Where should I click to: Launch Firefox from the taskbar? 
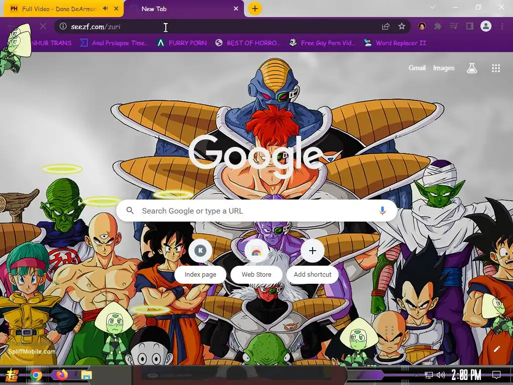pyautogui.click(x=62, y=375)
